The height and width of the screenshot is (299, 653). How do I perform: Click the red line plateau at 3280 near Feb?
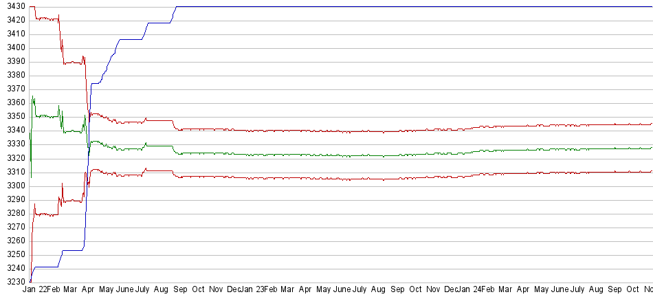coord(47,214)
